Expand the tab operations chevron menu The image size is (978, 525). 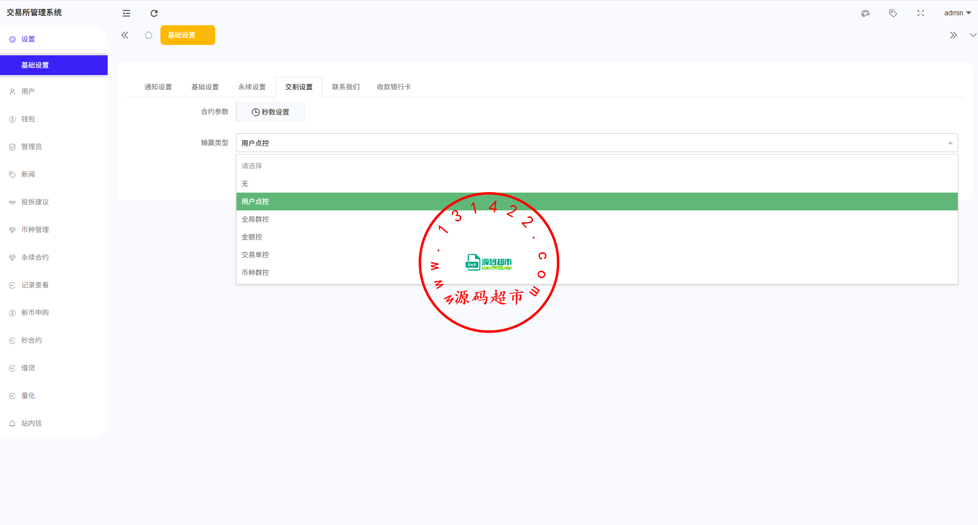coord(973,35)
